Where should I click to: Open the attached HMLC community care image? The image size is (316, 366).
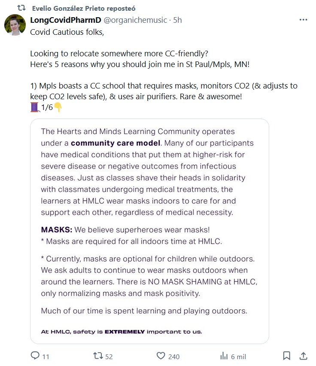tap(149, 231)
